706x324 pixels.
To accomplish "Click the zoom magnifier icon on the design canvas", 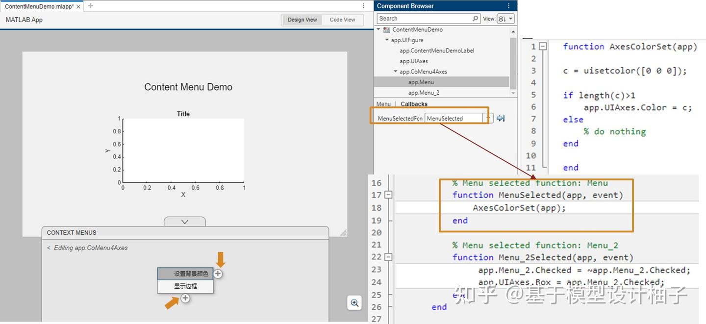I will (354, 303).
